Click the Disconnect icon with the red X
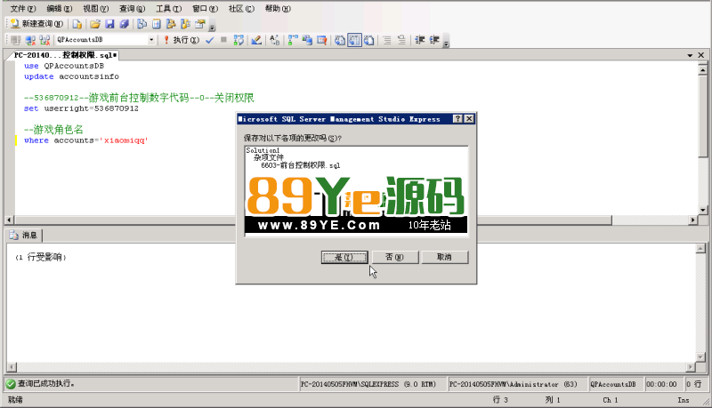The height and width of the screenshot is (408, 712). [30, 40]
